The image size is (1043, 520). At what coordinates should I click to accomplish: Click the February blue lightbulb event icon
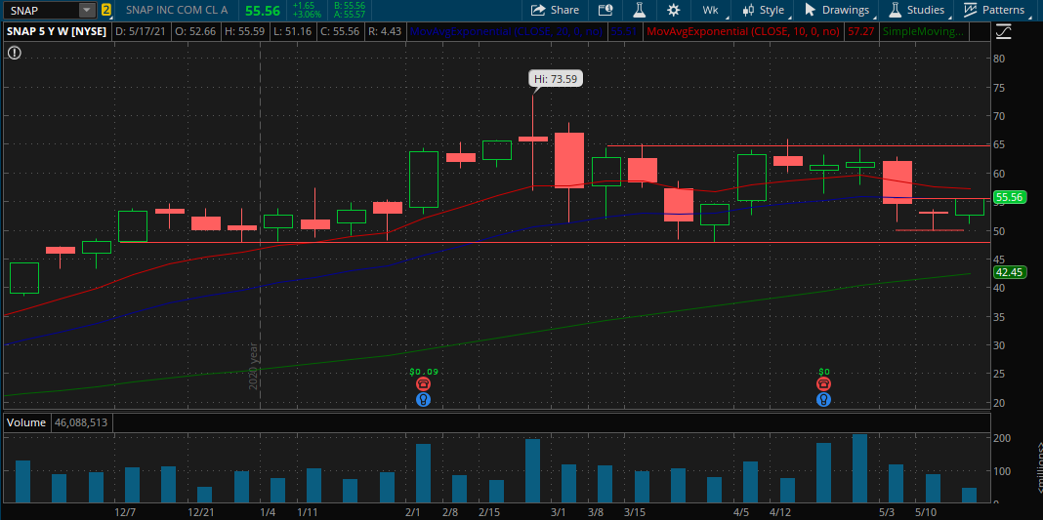click(x=423, y=399)
